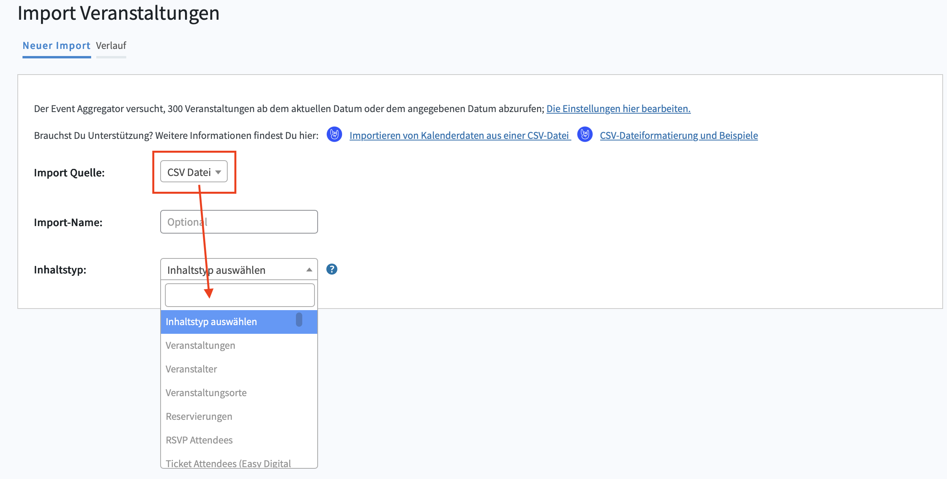Collapse the Inhaltstyp auswählen dropdown
The width and height of the screenshot is (947, 479).
[x=237, y=270]
